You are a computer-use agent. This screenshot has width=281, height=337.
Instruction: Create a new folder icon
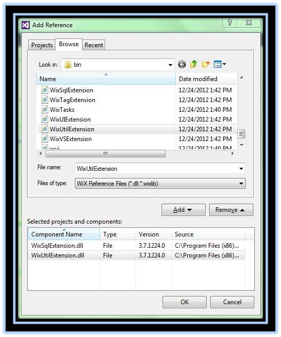pos(206,64)
